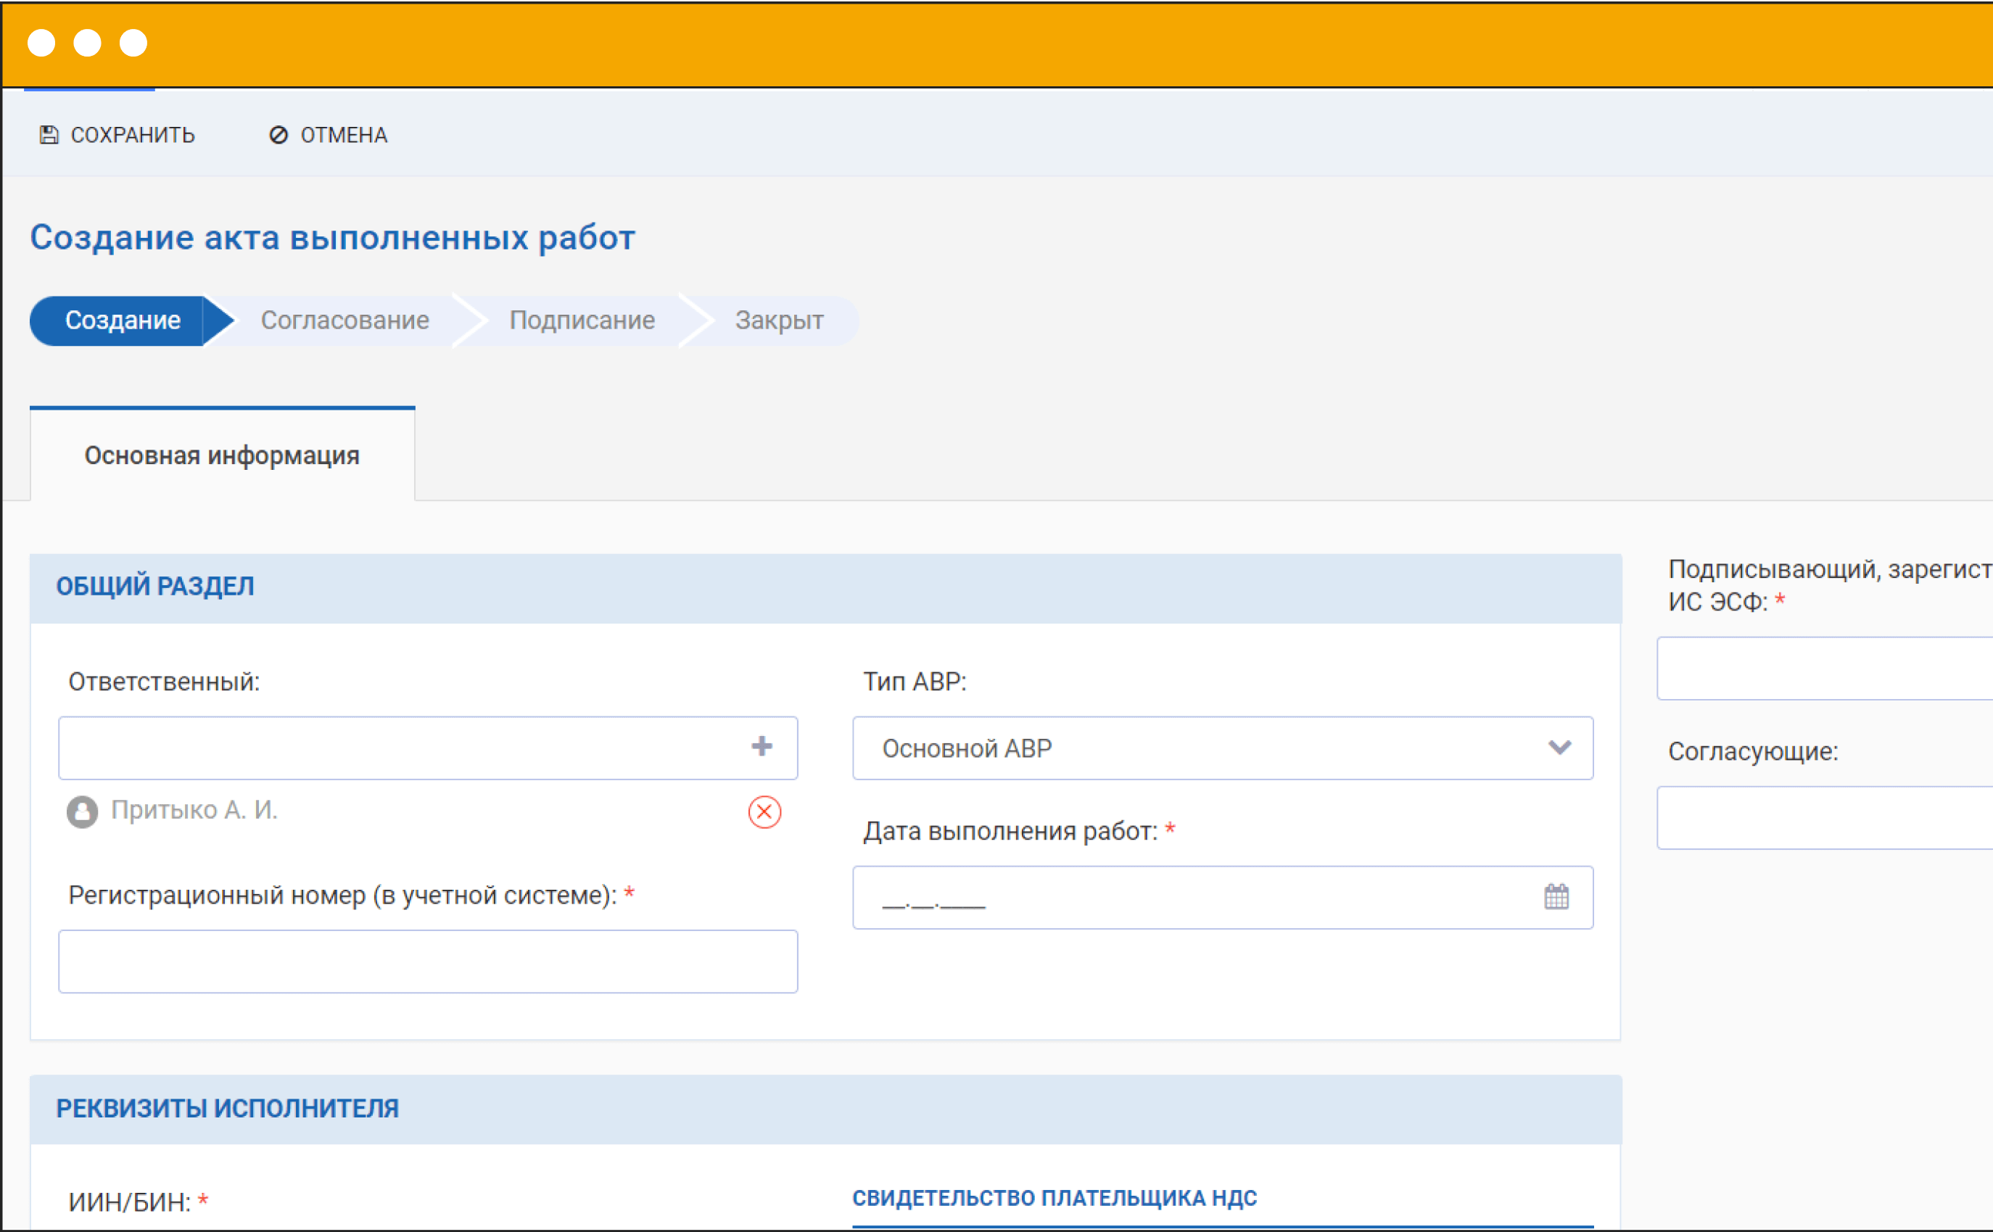Click the СОХРАНИТЬ button

117,134
